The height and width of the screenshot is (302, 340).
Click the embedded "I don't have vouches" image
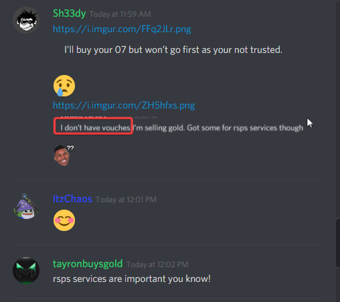179,126
